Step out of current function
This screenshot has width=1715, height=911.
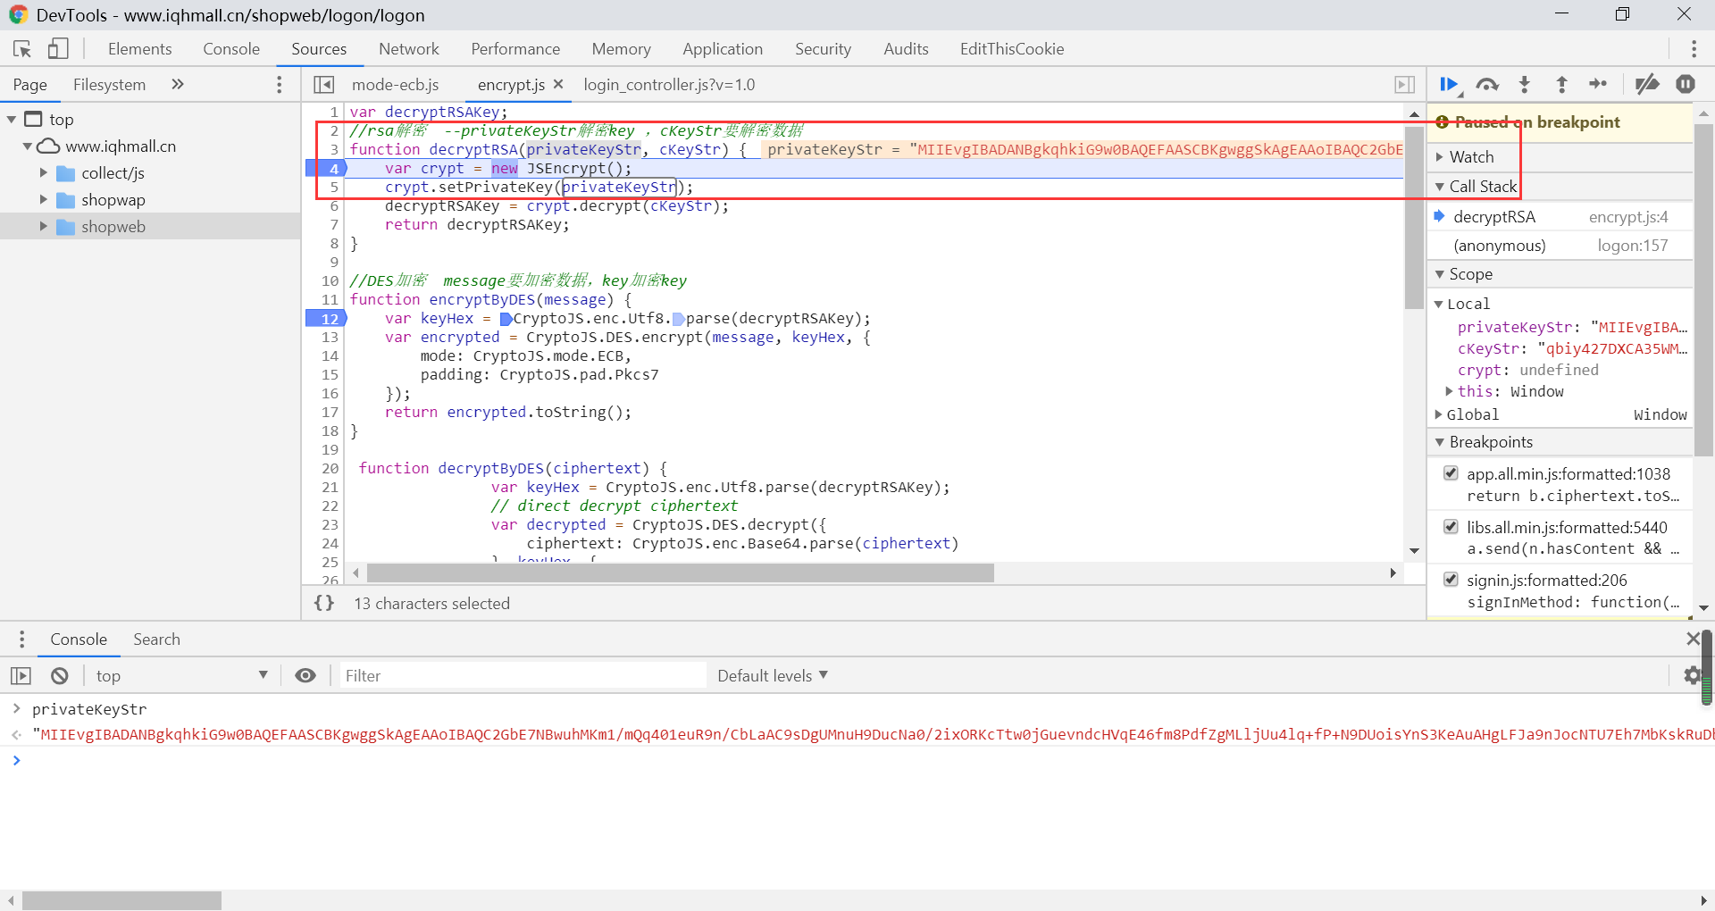[1561, 84]
